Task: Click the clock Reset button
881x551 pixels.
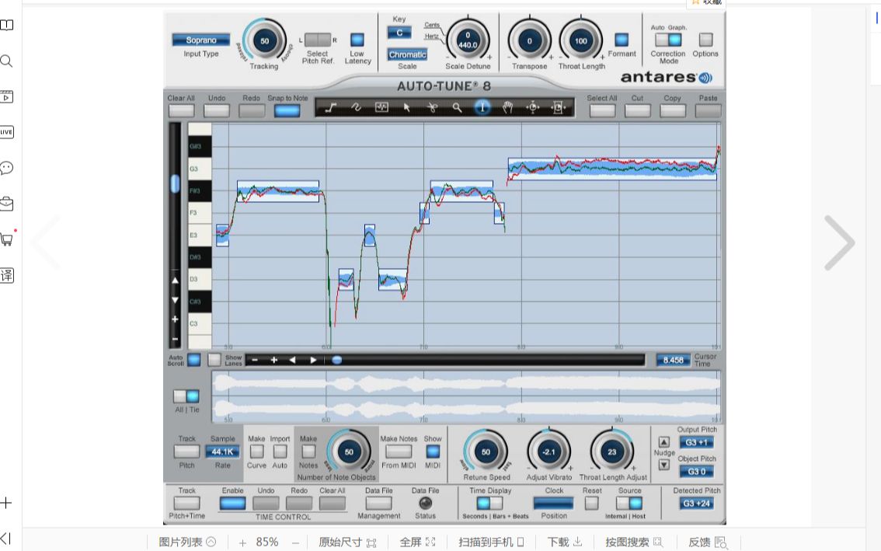Action: [x=592, y=504]
